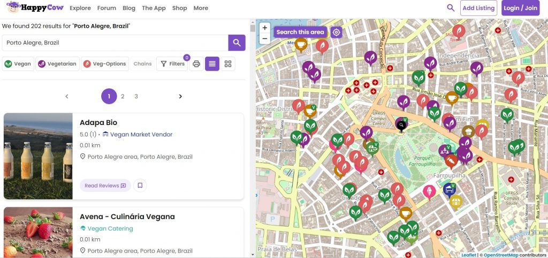The height and width of the screenshot is (258, 548).
Task: Click the HappyCow logo
Action: [34, 7]
